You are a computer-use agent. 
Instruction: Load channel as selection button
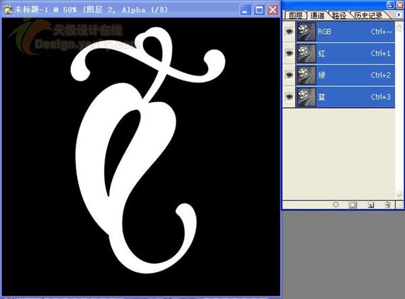coord(335,204)
